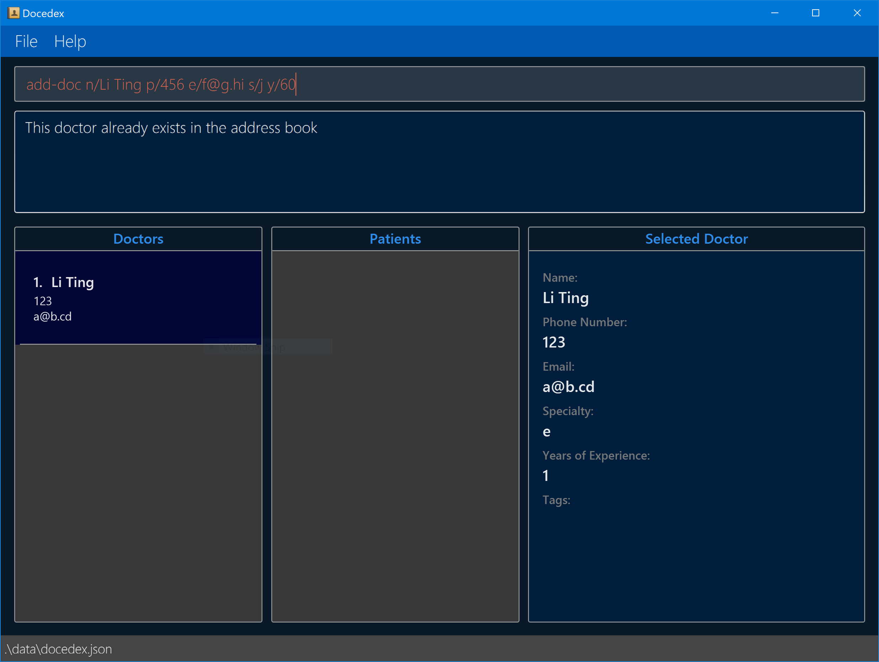This screenshot has width=879, height=662.
Task: Click the docedex.json path in status bar
Action: tap(58, 649)
